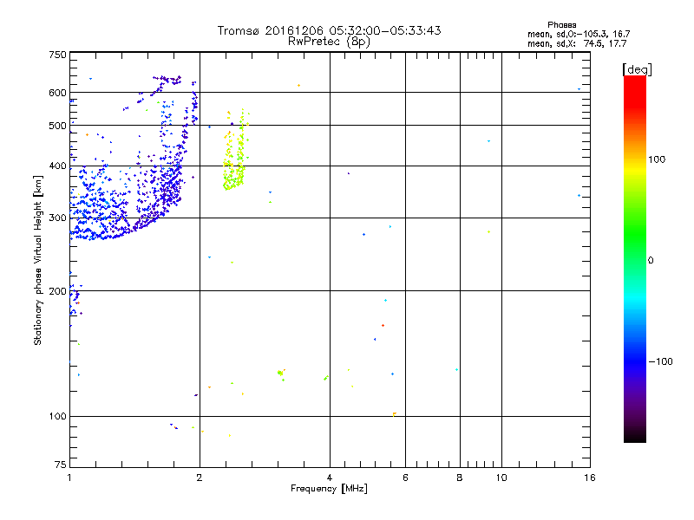Click the y-axis tick label '600'
The image size is (694, 520).
[x=57, y=93]
